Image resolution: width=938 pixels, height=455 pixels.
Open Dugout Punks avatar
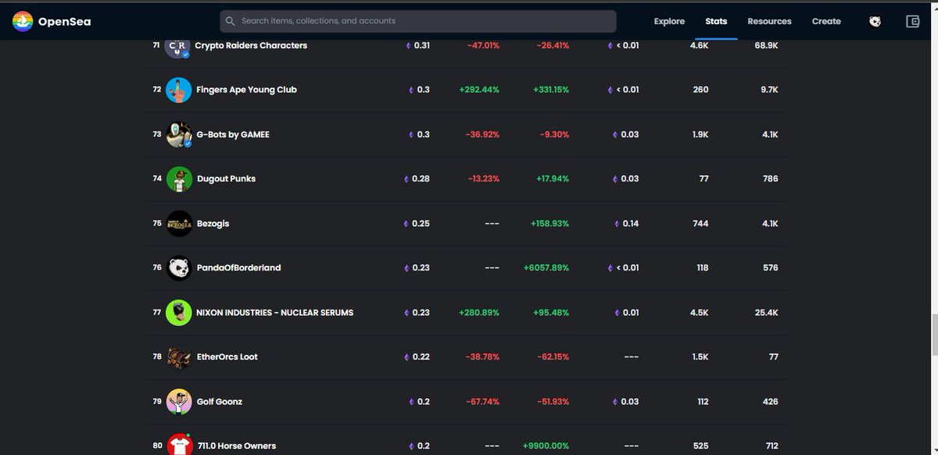178,179
